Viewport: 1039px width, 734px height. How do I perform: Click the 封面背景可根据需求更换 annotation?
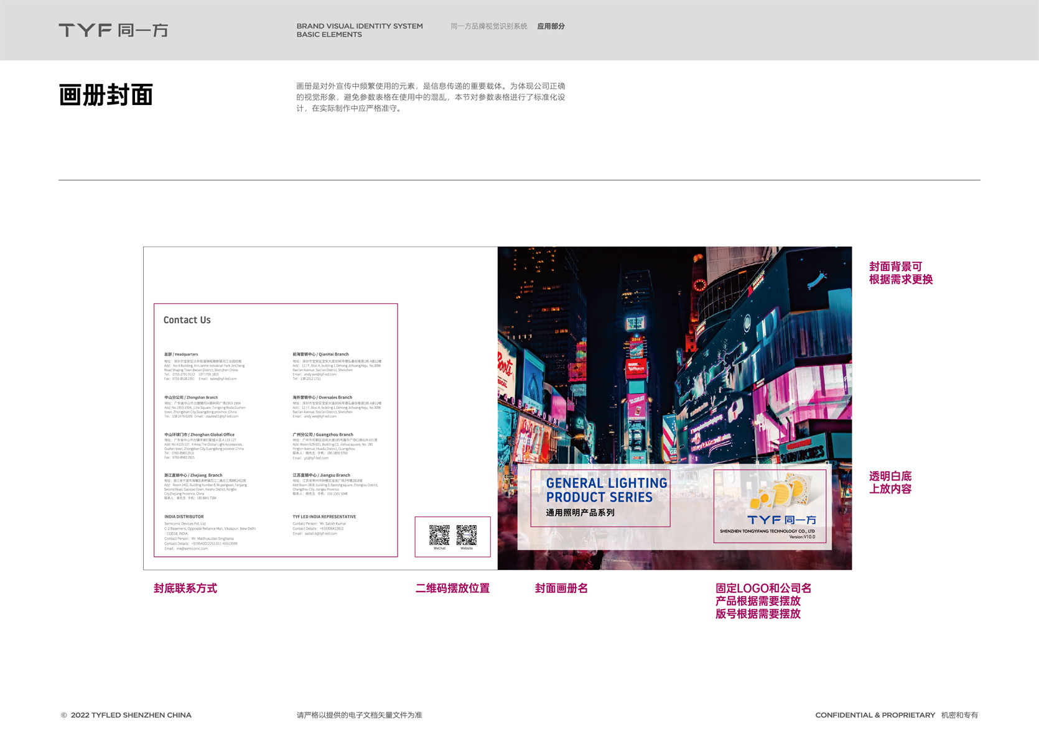tap(900, 273)
